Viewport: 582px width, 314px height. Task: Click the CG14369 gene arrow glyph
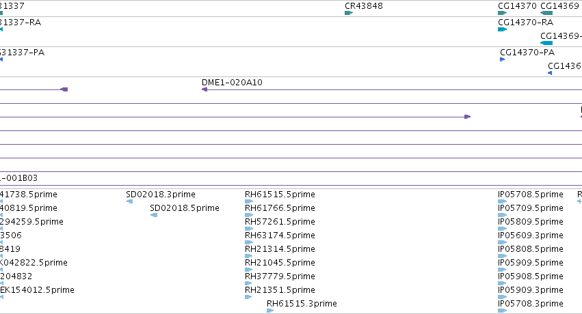[x=546, y=13]
